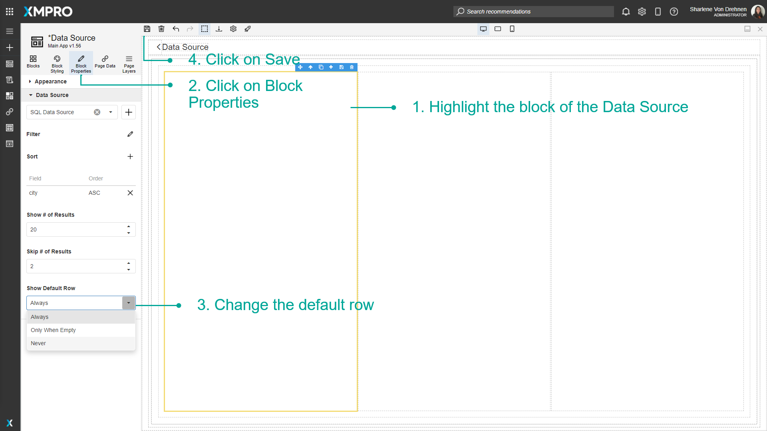Click the rocket publish icon
The image size is (767, 431).
[x=248, y=29]
